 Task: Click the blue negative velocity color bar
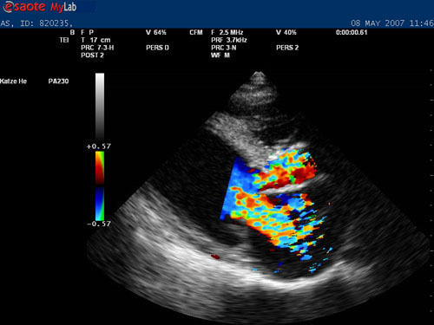coord(100,204)
